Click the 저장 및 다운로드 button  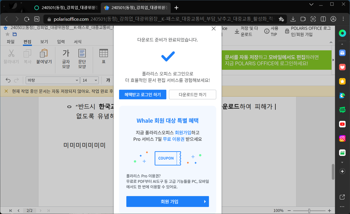(246, 31)
